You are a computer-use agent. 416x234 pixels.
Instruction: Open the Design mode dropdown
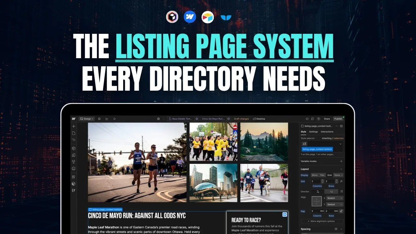click(86, 119)
